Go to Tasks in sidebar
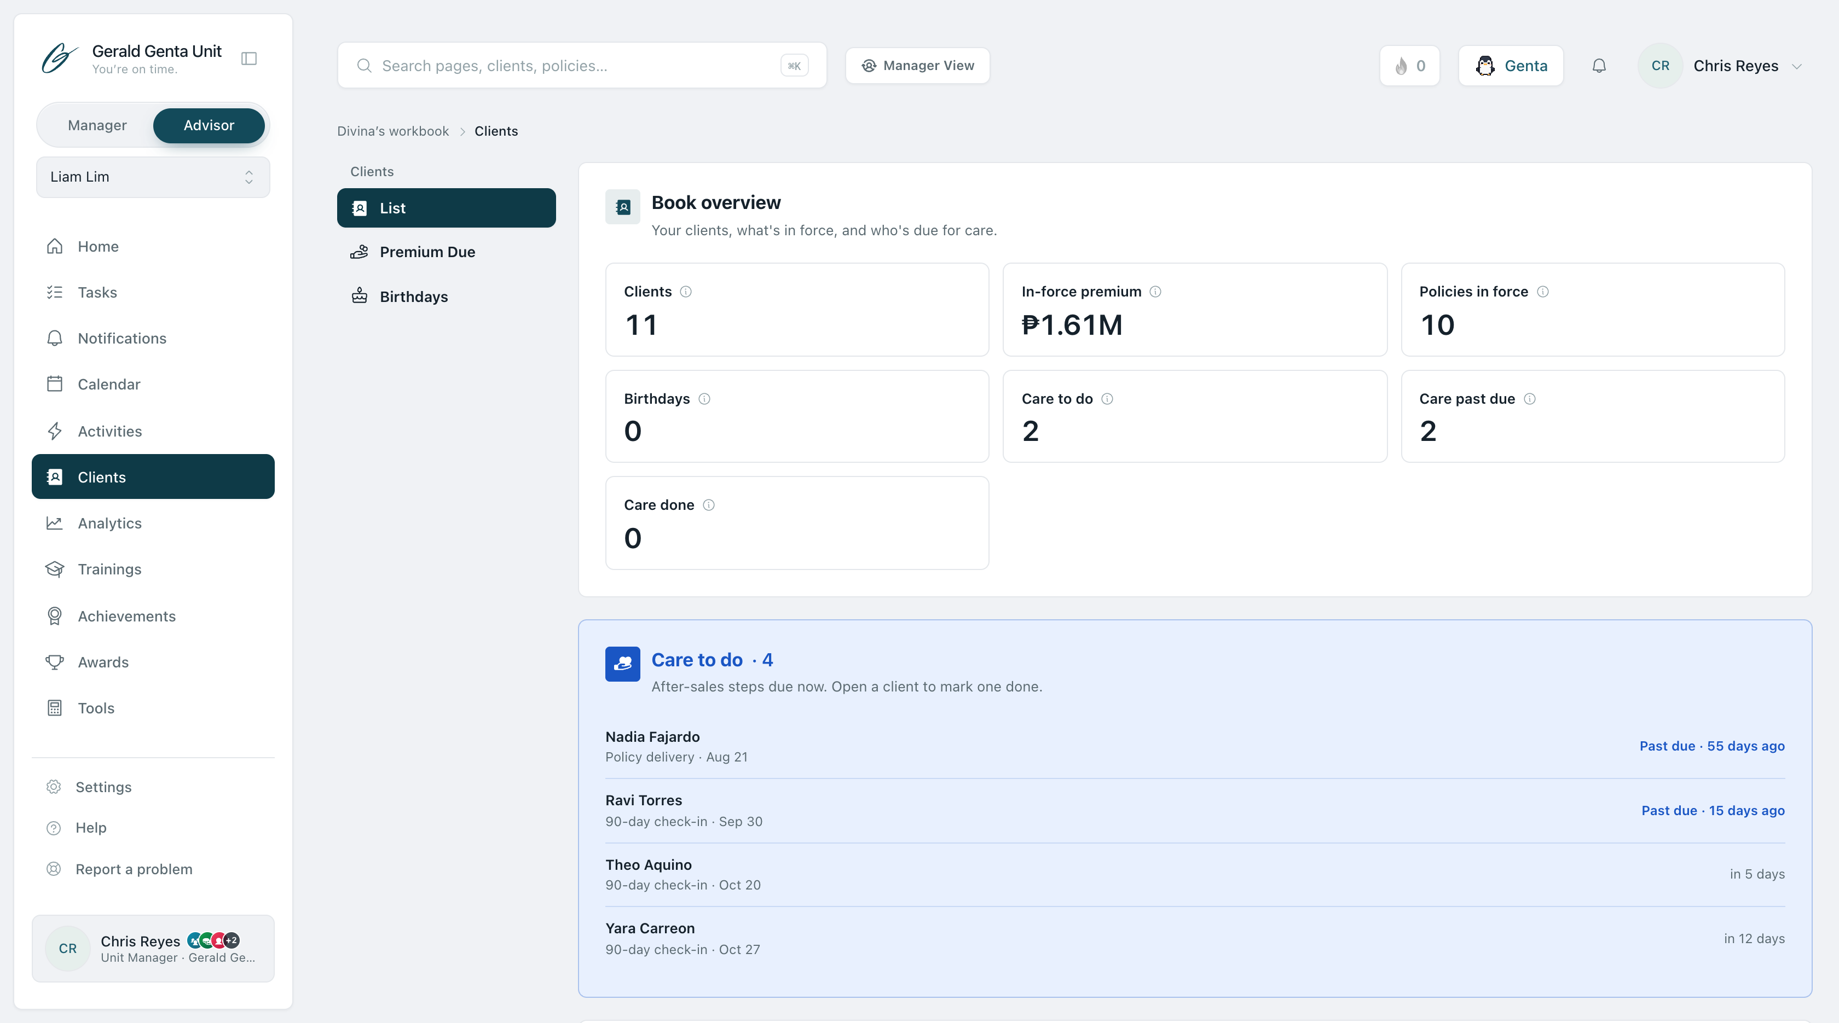This screenshot has height=1023, width=1839. tap(153, 293)
